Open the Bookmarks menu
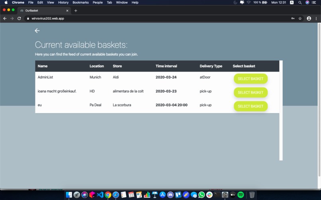The width and height of the screenshot is (321, 200). click(81, 2)
